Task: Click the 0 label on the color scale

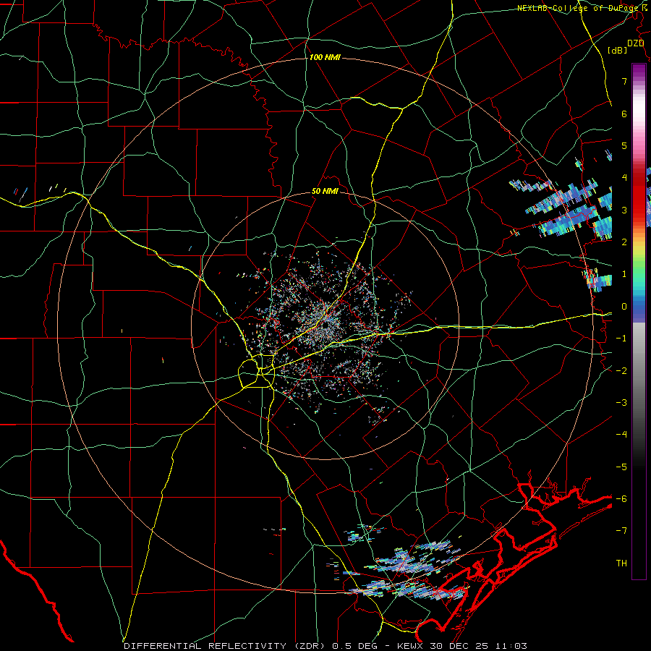Action: coord(624,307)
